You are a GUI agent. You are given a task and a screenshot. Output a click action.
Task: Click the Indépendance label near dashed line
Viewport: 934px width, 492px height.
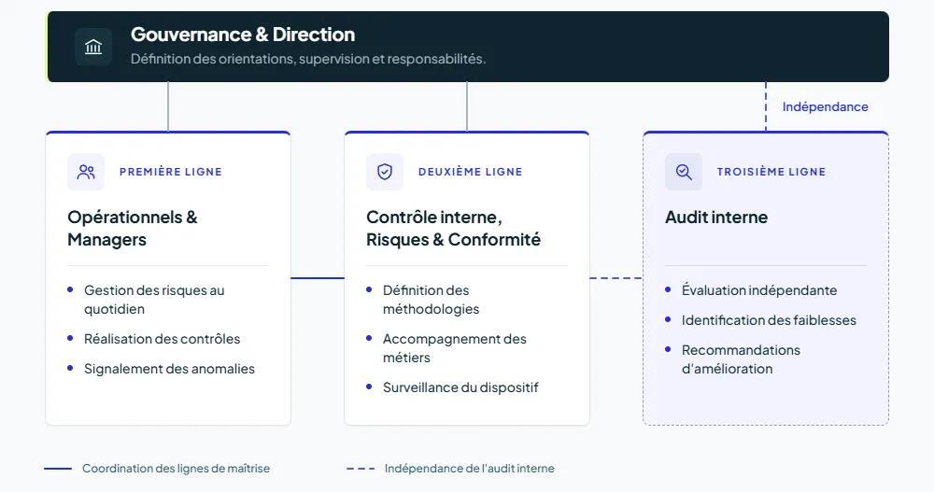825,106
